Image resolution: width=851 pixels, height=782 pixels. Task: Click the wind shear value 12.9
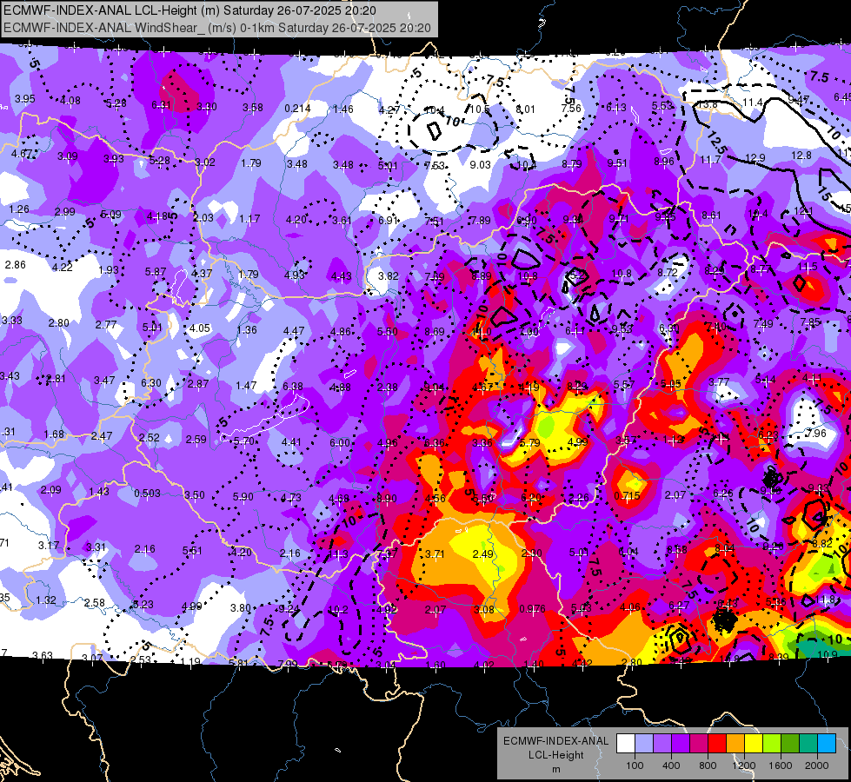[755, 158]
